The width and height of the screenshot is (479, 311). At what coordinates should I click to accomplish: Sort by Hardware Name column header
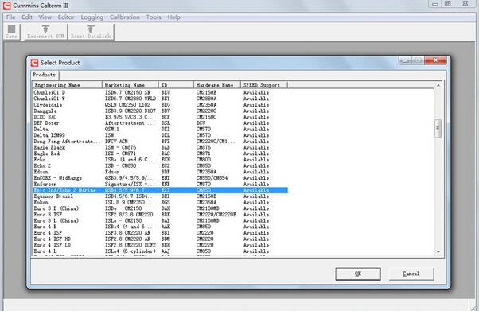(x=217, y=85)
